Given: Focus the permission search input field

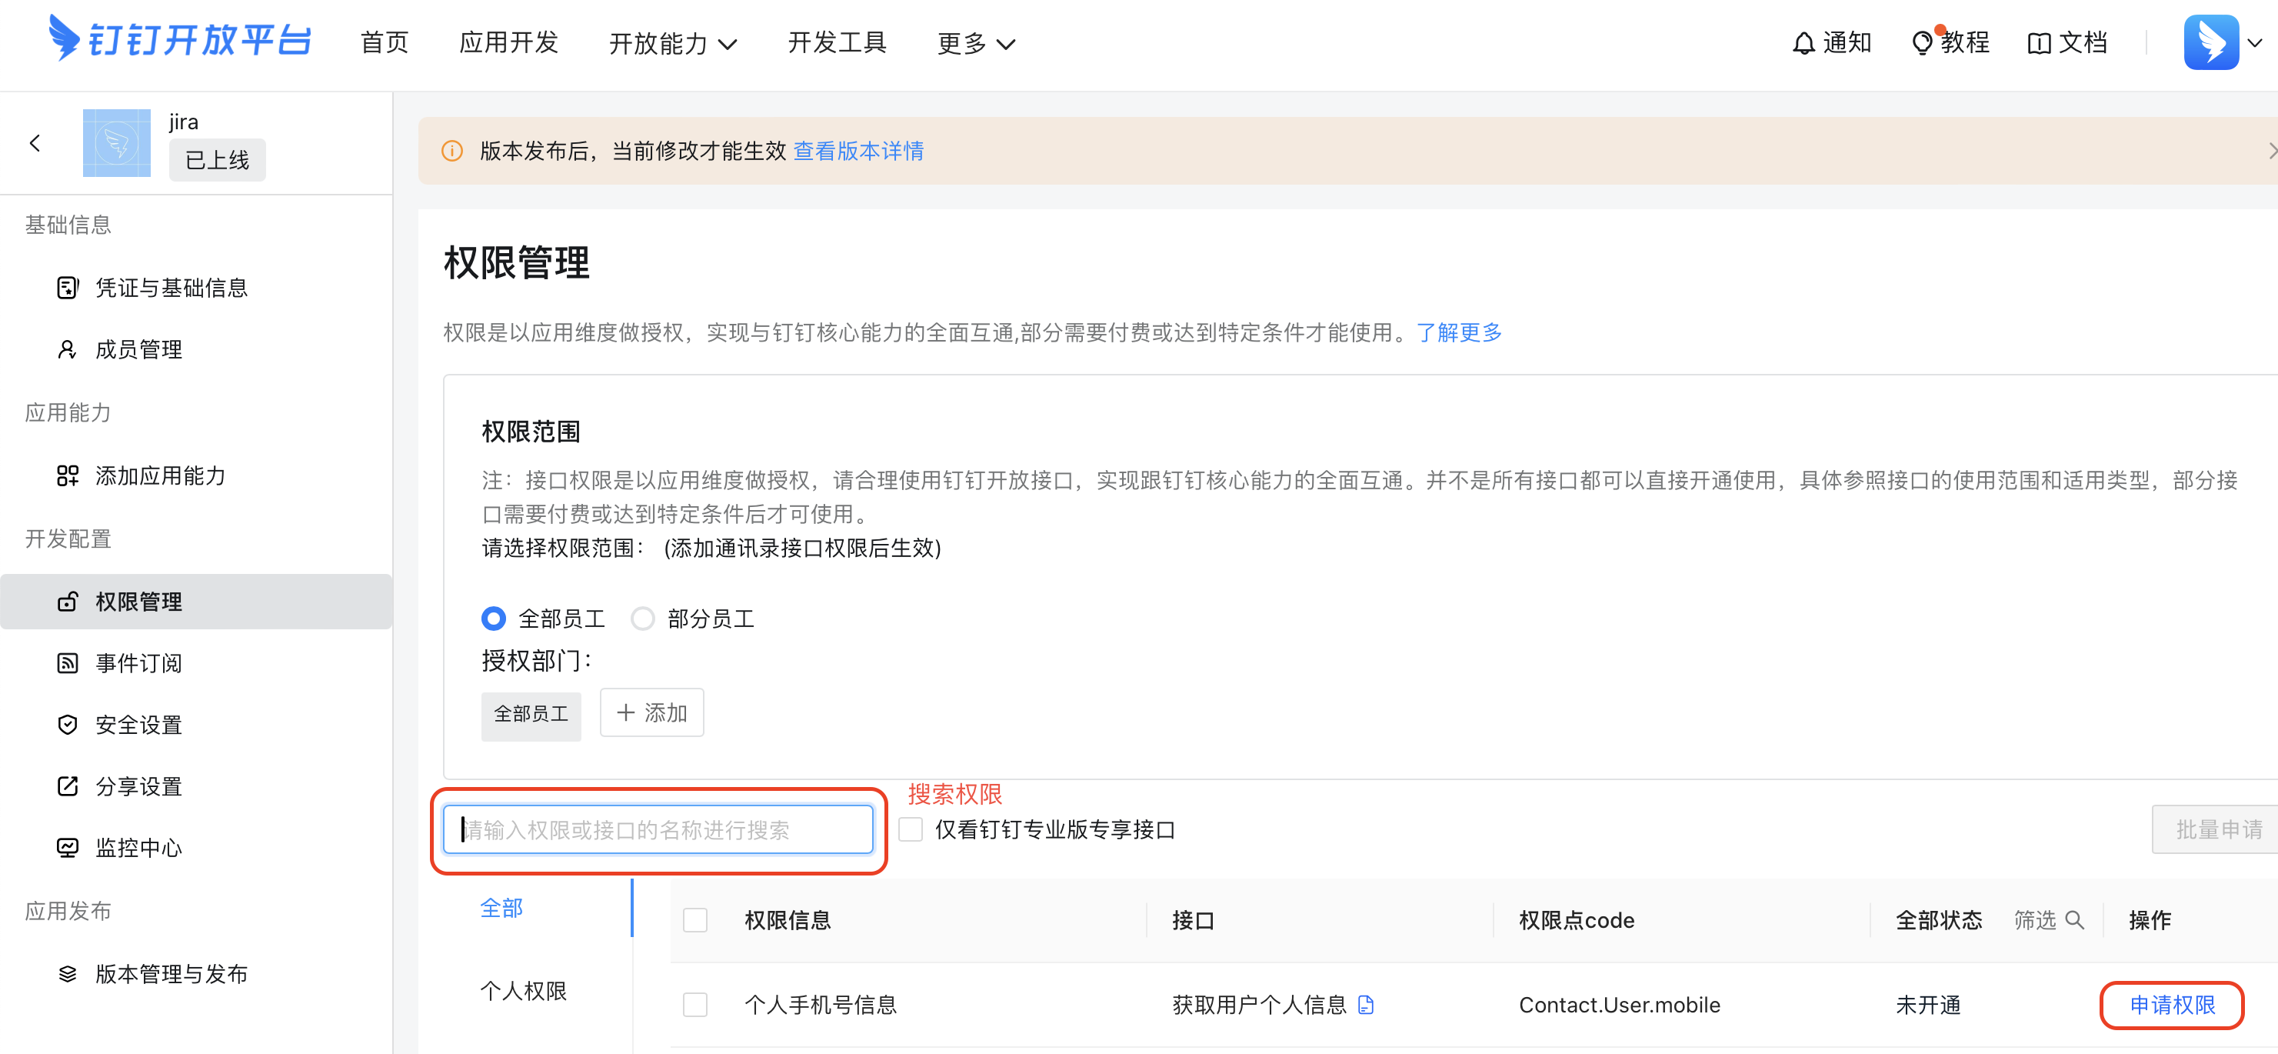Looking at the screenshot, I should [x=658, y=829].
